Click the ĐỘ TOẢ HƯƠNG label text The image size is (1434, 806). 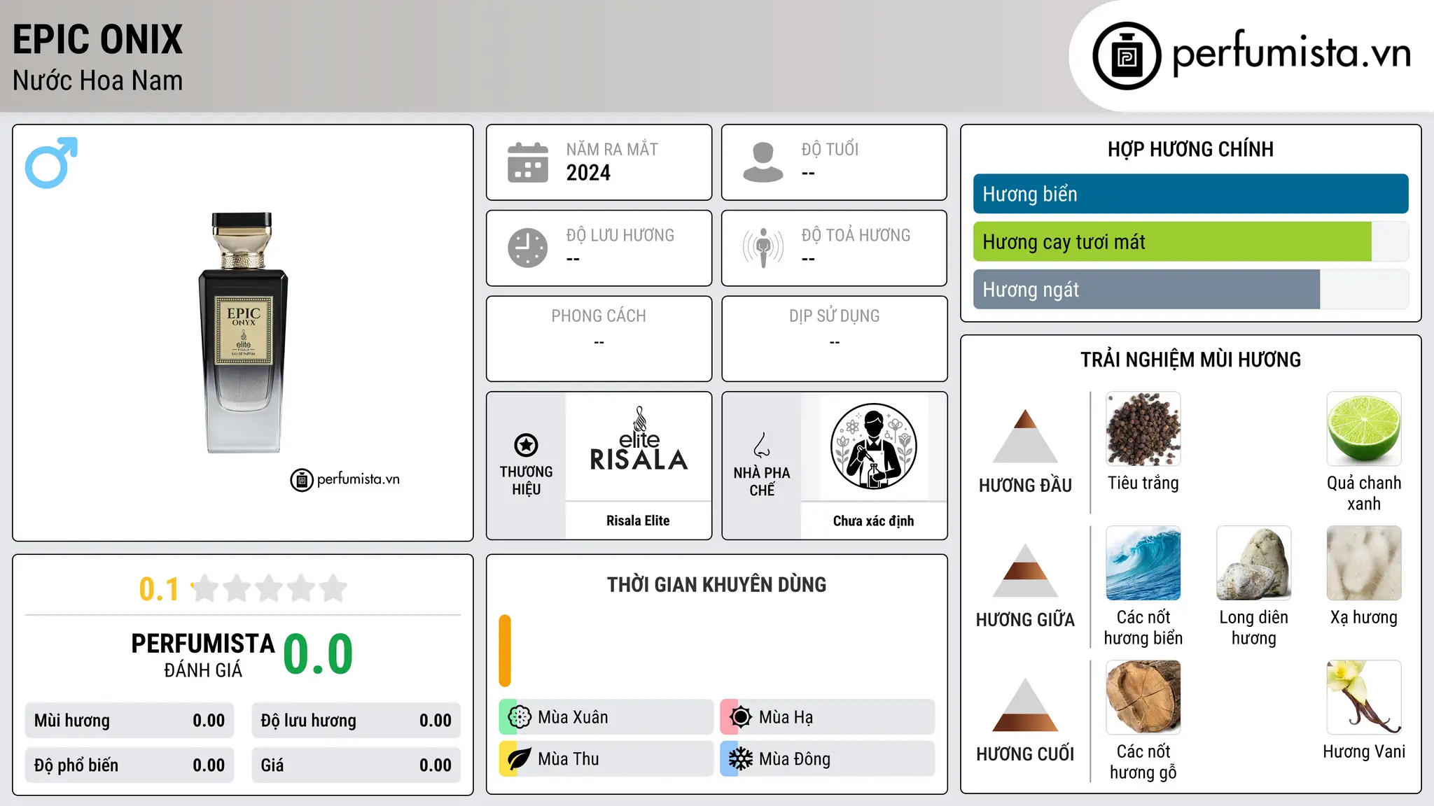coord(856,235)
